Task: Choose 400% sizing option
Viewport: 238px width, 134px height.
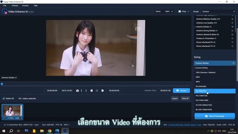Action: point(215,82)
